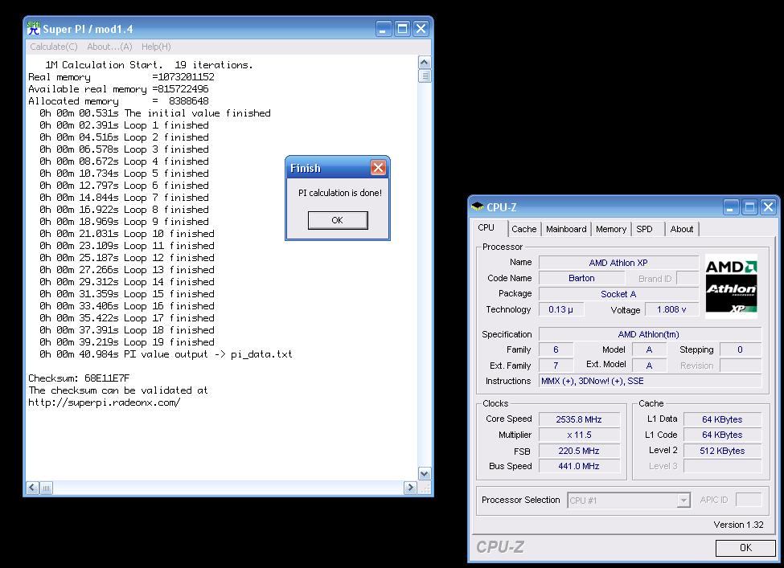
Task: Click the Name field showing AMD Athlon XP
Action: (618, 263)
